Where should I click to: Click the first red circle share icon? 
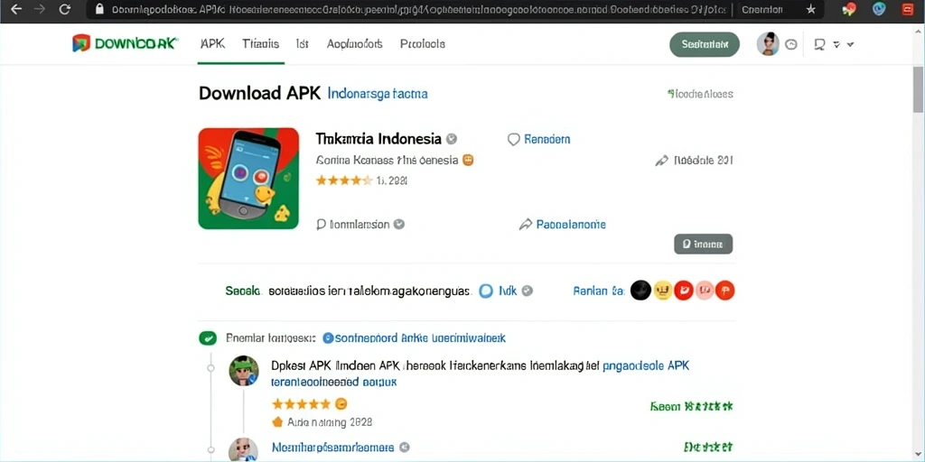pos(684,290)
